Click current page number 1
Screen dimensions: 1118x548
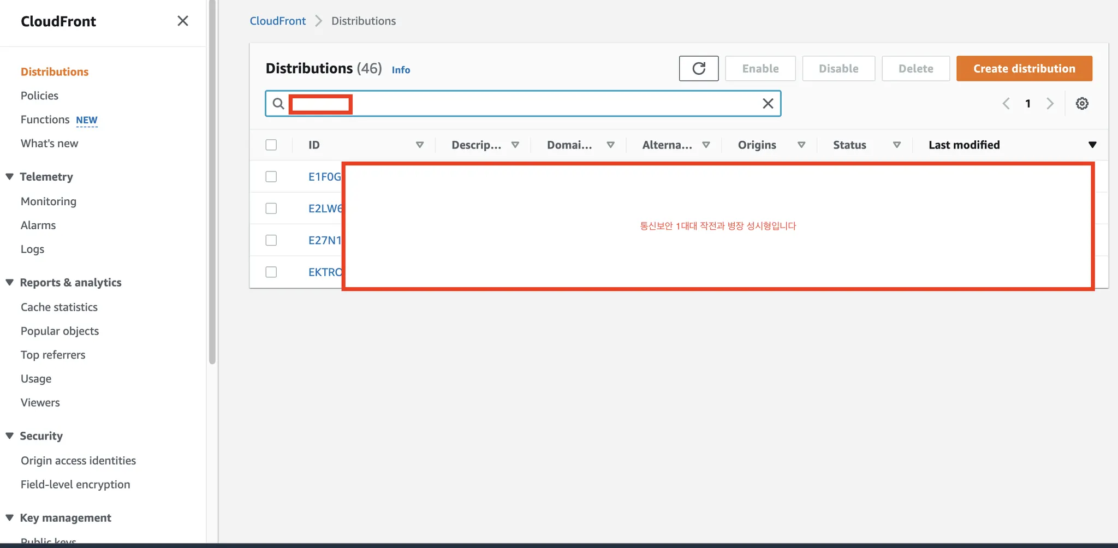click(1028, 103)
